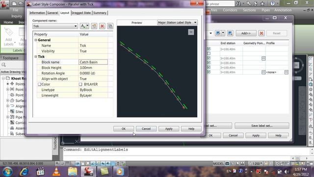This screenshot has width=314, height=177.
Task: Click Help in the Alignment Labels dialog
Action: click(278, 136)
